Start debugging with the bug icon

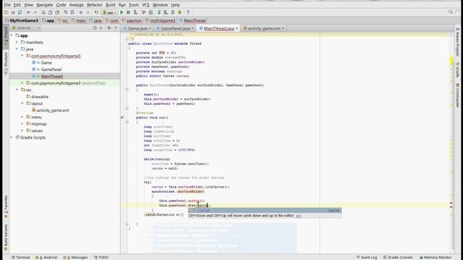click(129, 12)
